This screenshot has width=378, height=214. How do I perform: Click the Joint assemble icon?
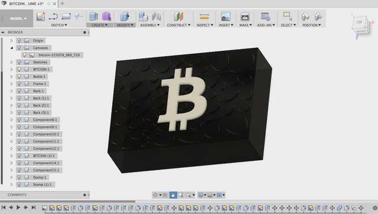point(156,17)
